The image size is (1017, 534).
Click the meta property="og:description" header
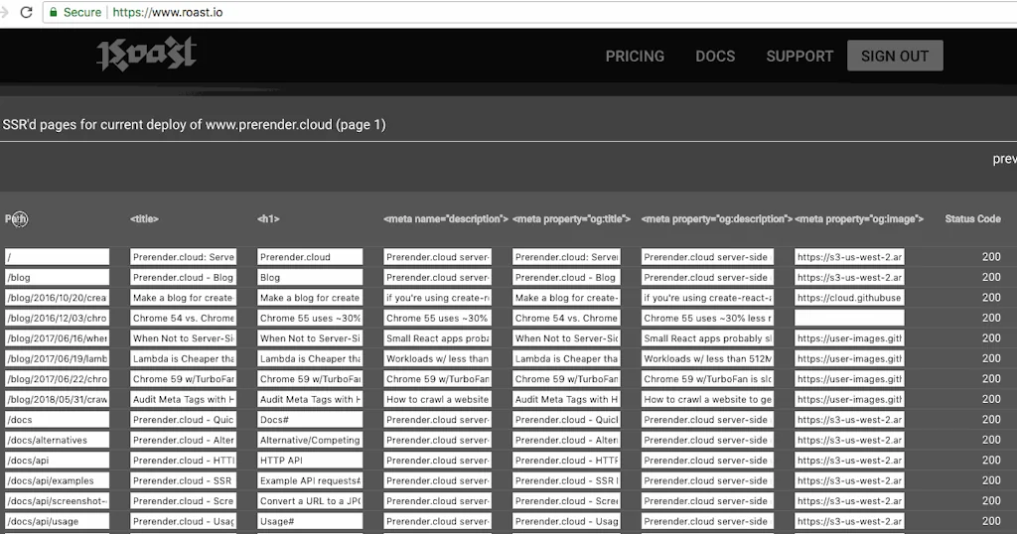pos(717,219)
